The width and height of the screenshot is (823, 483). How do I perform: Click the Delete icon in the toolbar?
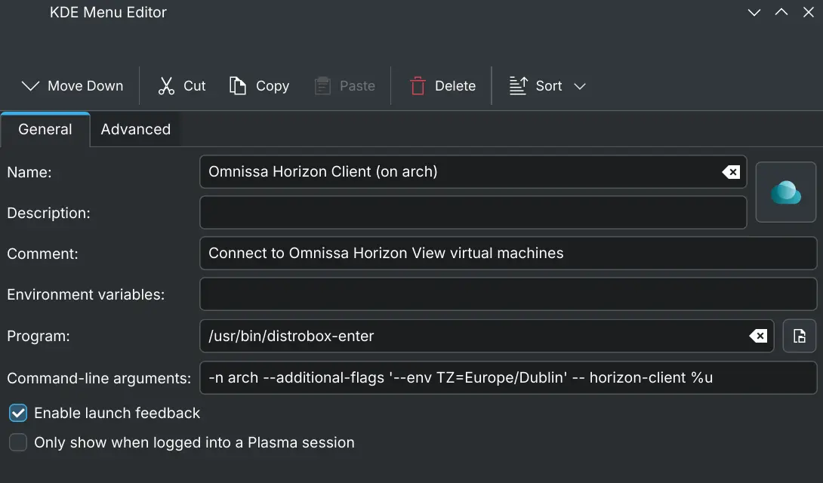(x=417, y=85)
